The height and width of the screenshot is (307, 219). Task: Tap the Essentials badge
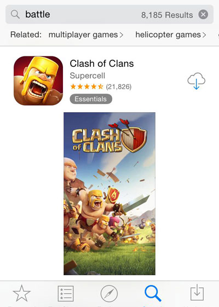pos(91,99)
